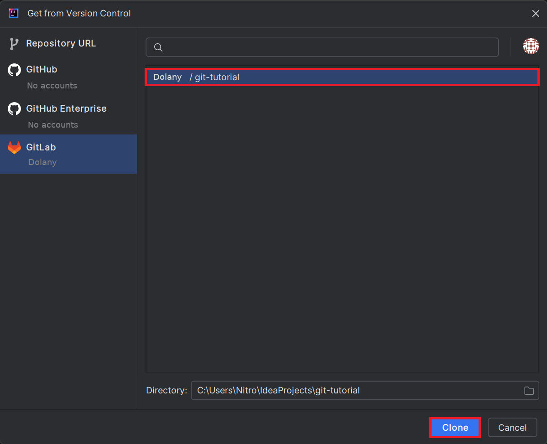This screenshot has height=444, width=547.
Task: Click the Cancel button
Action: click(512, 427)
